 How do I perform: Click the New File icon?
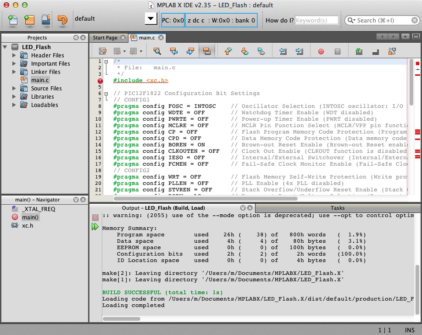point(13,19)
